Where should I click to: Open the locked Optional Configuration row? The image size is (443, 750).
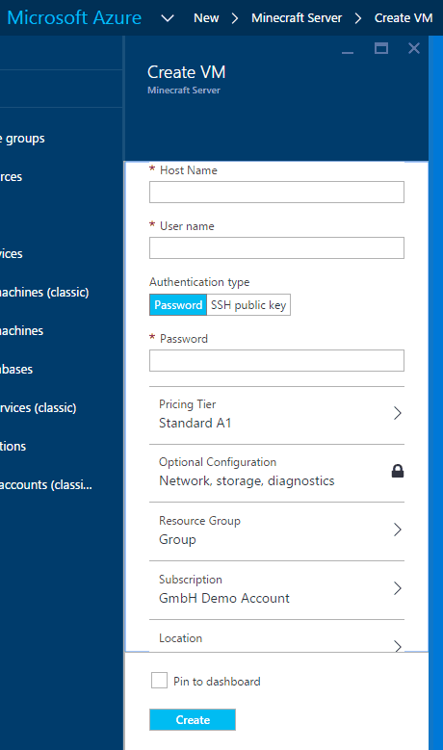coord(276,472)
